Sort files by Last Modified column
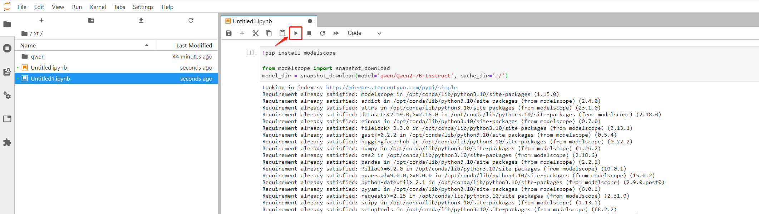The height and width of the screenshot is (214, 759). (x=187, y=45)
